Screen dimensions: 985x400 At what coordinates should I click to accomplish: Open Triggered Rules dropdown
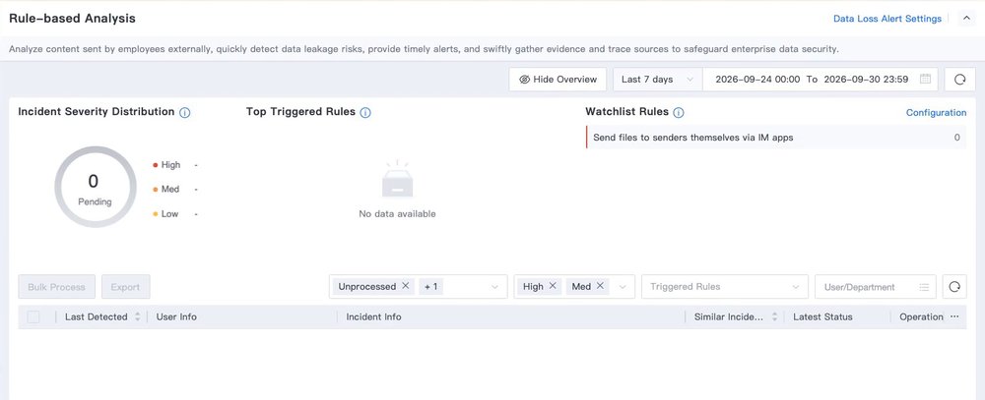(x=725, y=287)
